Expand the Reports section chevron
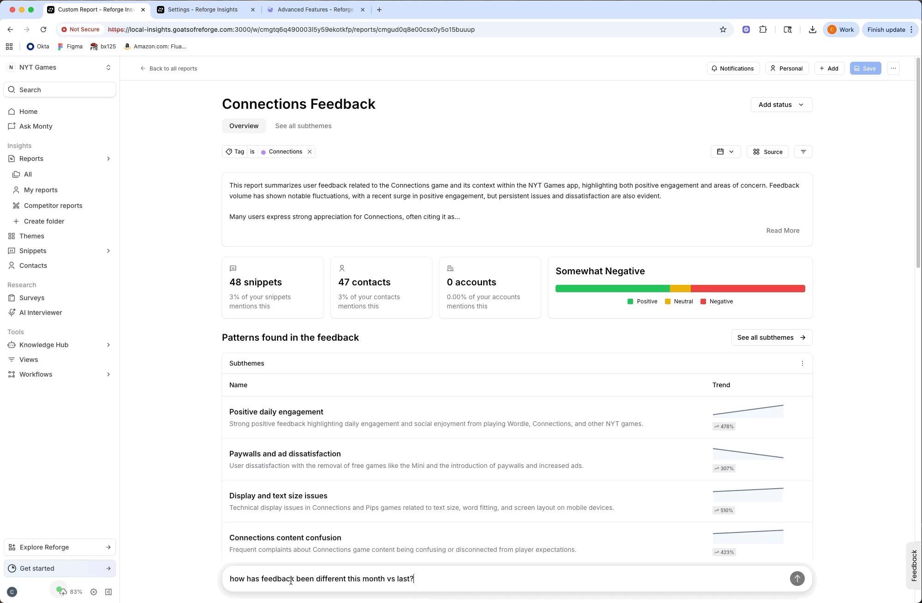This screenshot has height=603, width=922. click(x=108, y=159)
